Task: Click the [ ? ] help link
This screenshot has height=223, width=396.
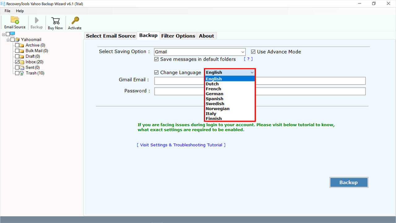Action: pos(248,59)
